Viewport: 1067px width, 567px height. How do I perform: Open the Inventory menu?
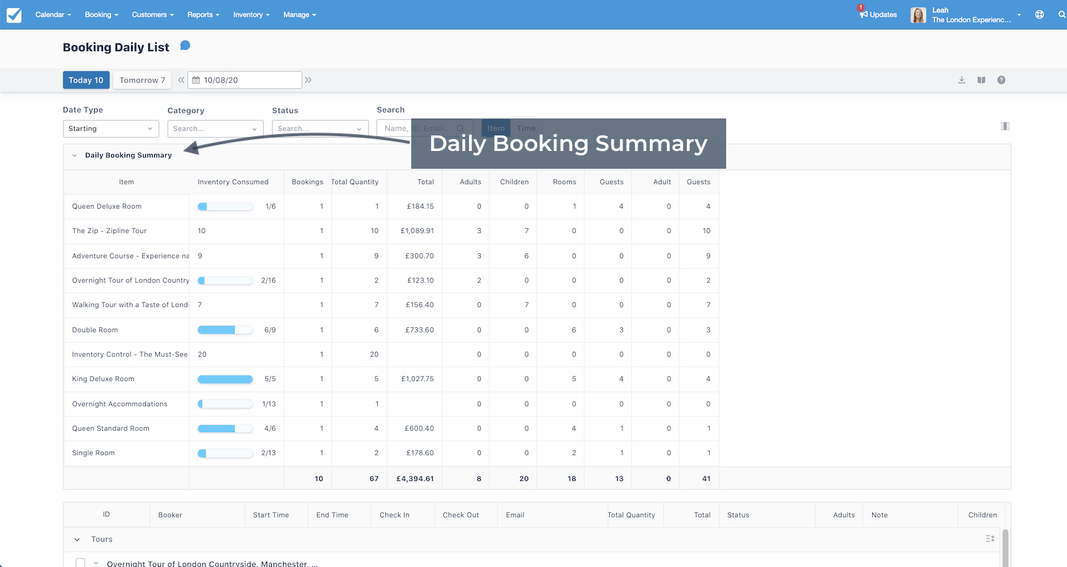pyautogui.click(x=251, y=15)
